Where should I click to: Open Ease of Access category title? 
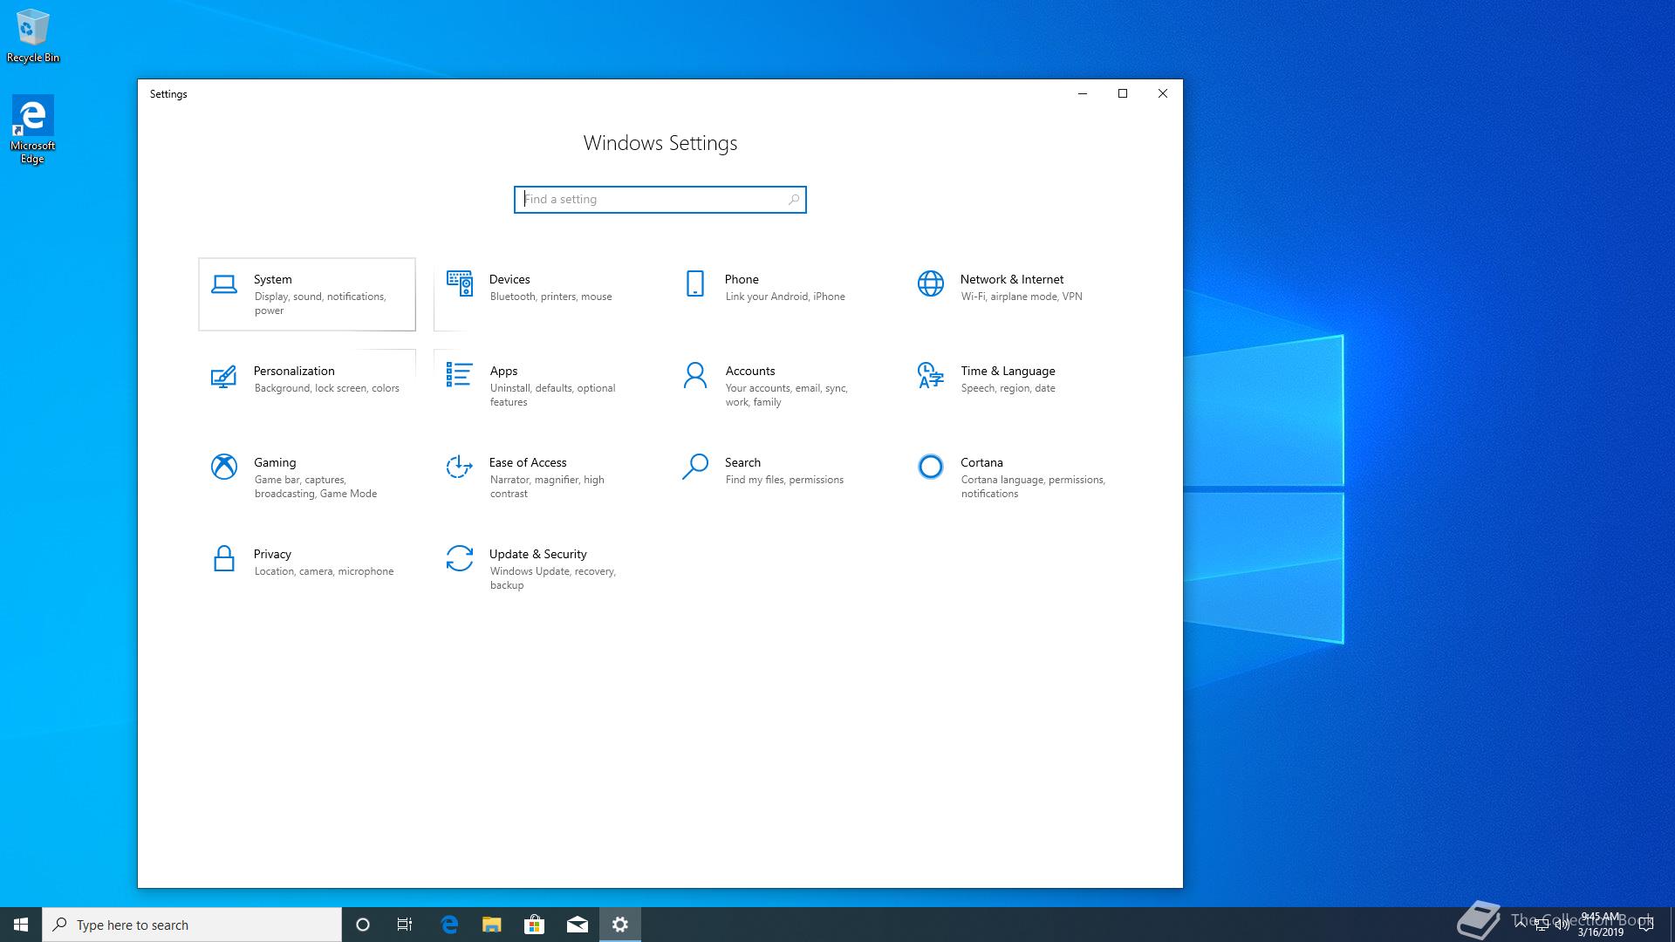click(528, 462)
